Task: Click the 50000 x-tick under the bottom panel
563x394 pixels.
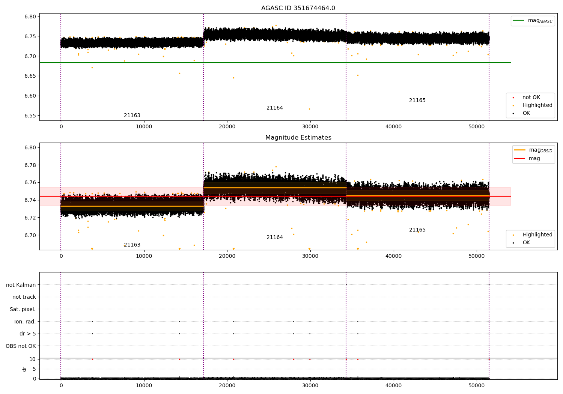Action: (x=477, y=385)
